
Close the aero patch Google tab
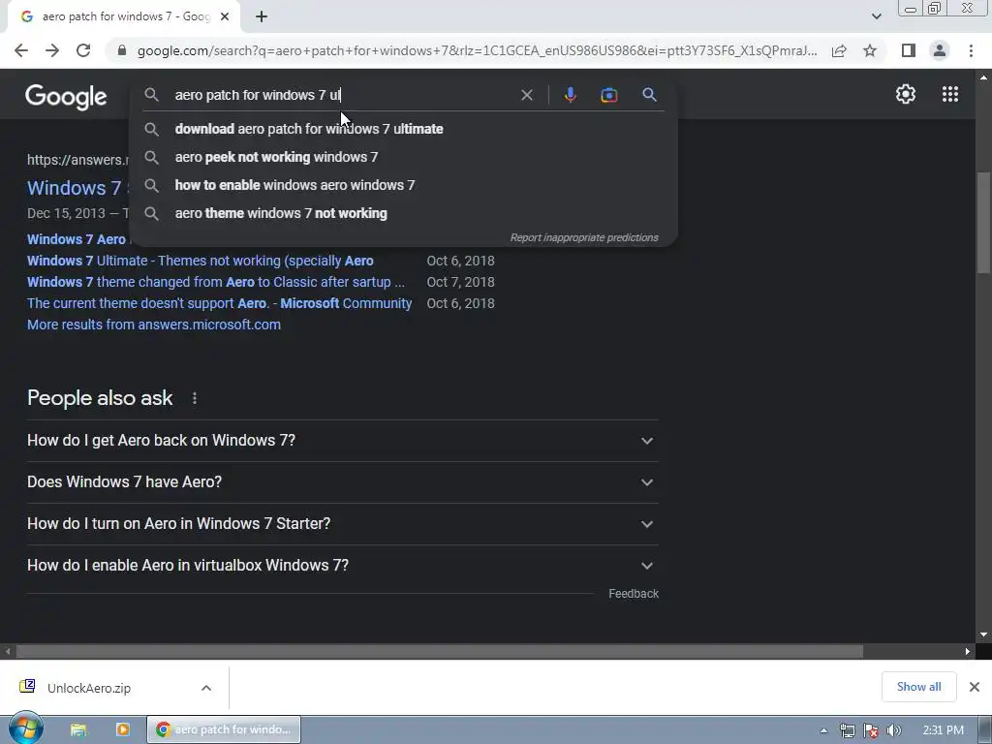click(x=225, y=17)
